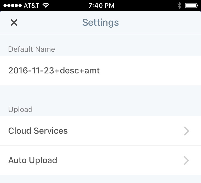The image size is (201, 183).
Task: Tap the 7:40 PM clock
Action: pyautogui.click(x=100, y=5)
